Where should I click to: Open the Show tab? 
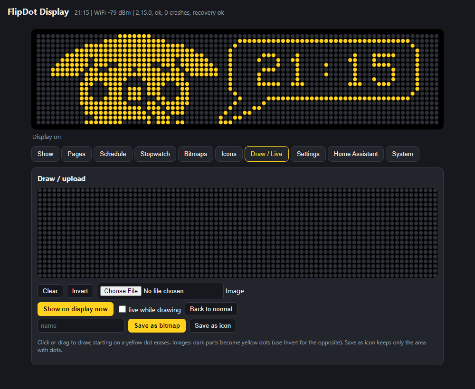point(45,154)
